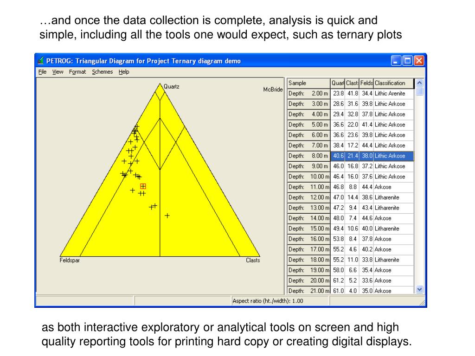Open the Format menu
Image resolution: width=475 pixels, height=356 pixels.
click(x=77, y=72)
